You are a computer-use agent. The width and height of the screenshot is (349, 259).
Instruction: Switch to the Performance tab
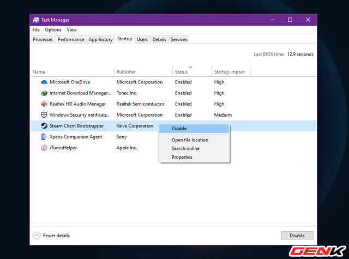71,40
